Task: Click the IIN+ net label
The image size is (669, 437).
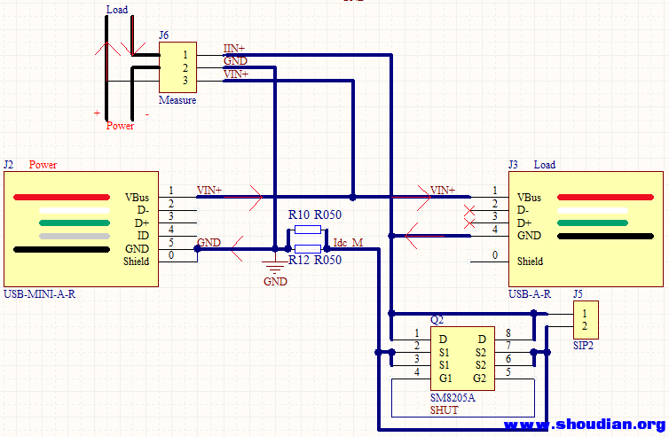Action: coord(234,49)
